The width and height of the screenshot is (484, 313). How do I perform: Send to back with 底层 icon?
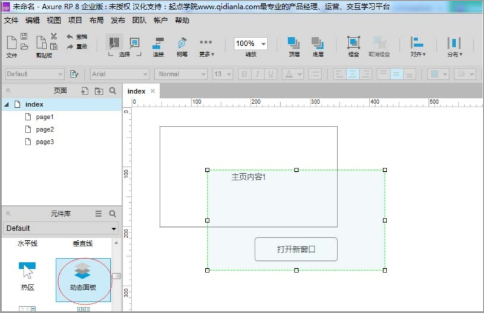click(x=318, y=45)
